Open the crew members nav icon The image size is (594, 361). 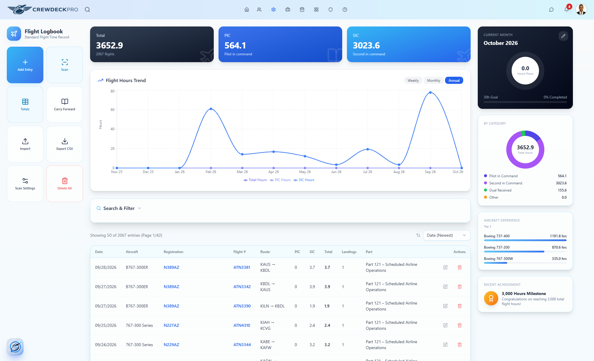259,10
